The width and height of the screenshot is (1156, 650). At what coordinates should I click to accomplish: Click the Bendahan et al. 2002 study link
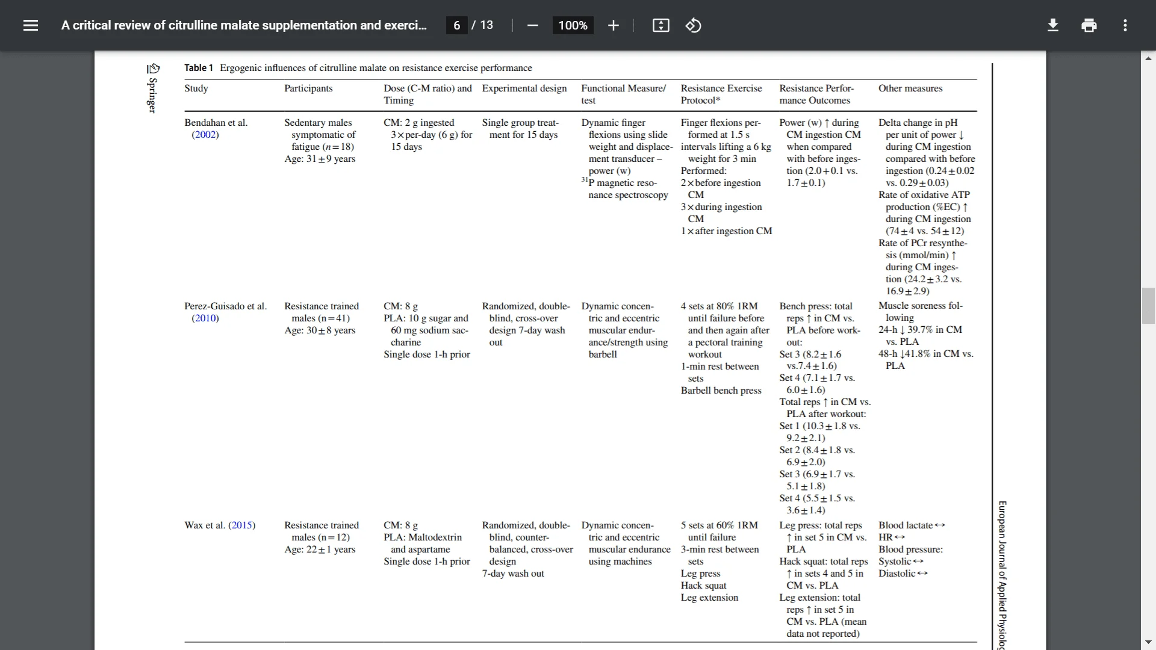tap(204, 134)
